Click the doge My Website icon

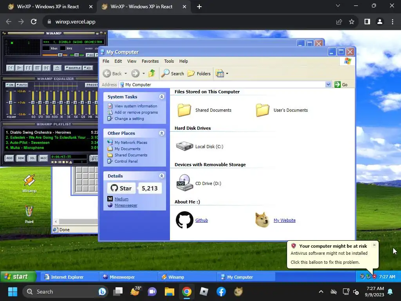click(x=262, y=220)
